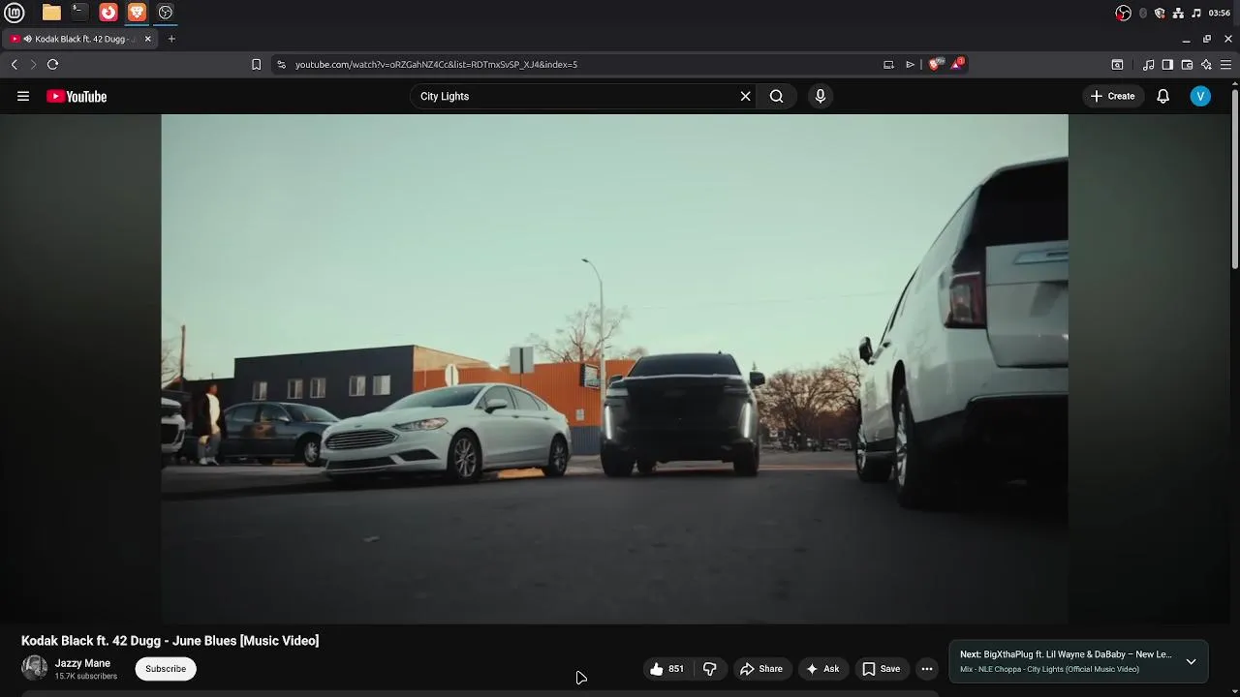Open the YouTube guide hamburger menu
Viewport: 1240px width, 697px height.
point(23,96)
